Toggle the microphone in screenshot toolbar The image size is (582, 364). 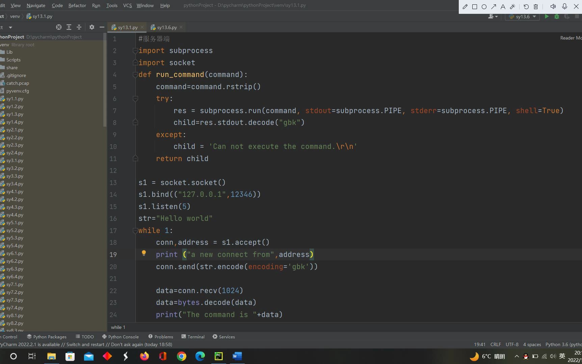coord(564,6)
